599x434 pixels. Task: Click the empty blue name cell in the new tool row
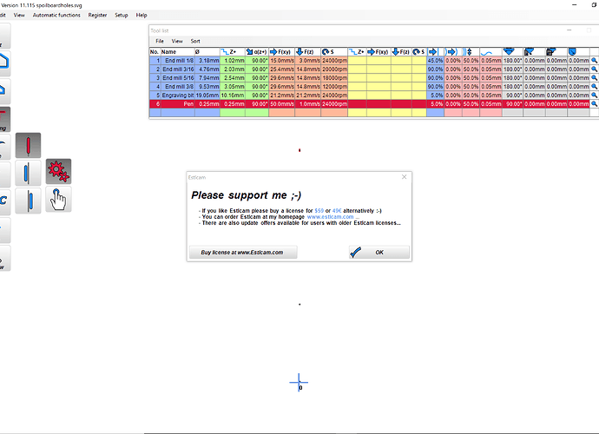(x=178, y=112)
